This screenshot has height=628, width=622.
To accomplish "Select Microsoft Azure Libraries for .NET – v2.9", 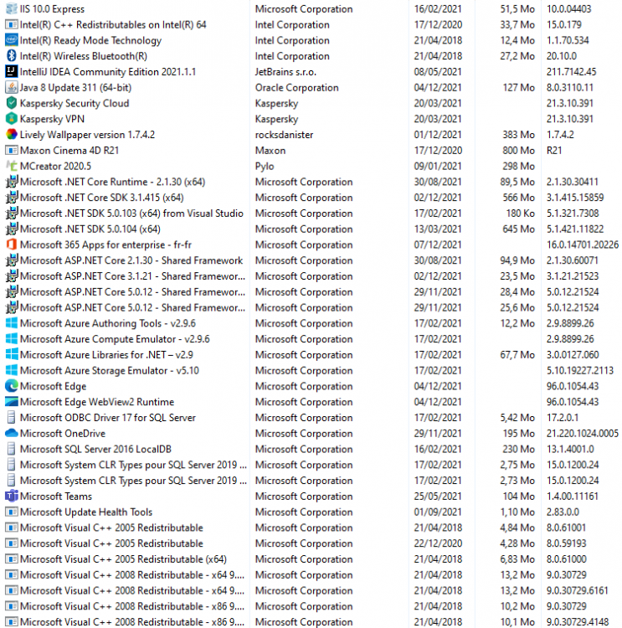I will [x=106, y=354].
